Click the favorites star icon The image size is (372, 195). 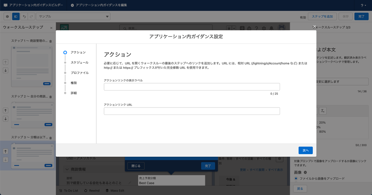tap(229, 28)
